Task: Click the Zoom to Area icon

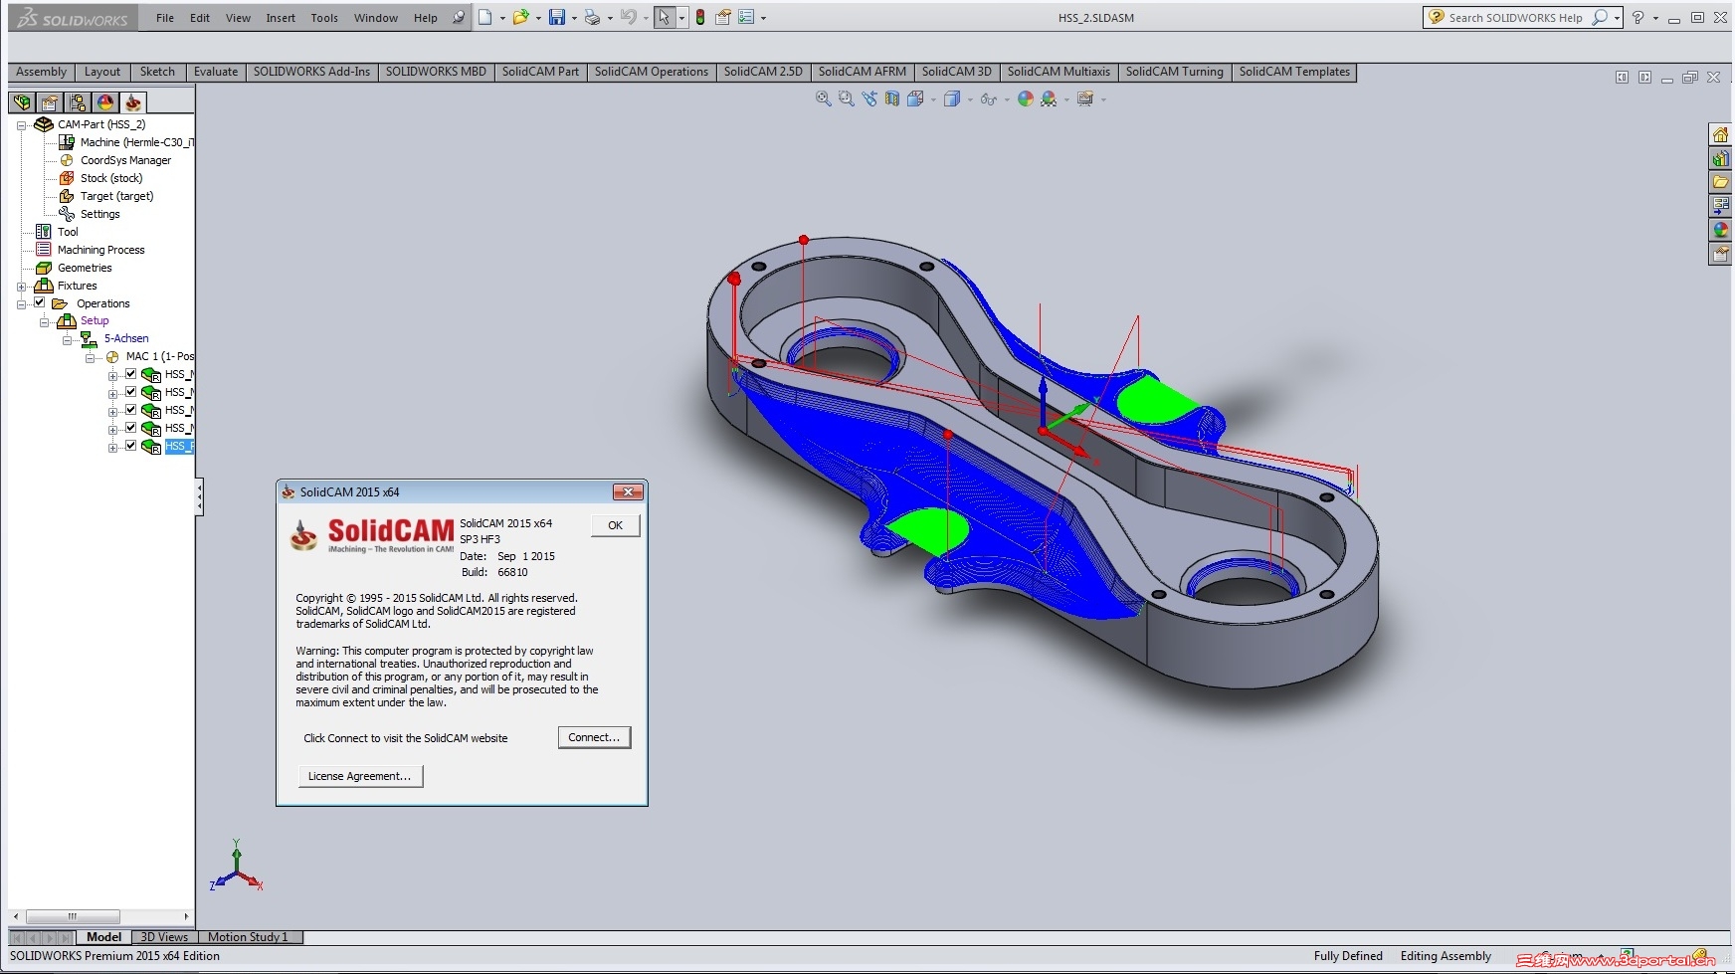Action: coord(847,98)
